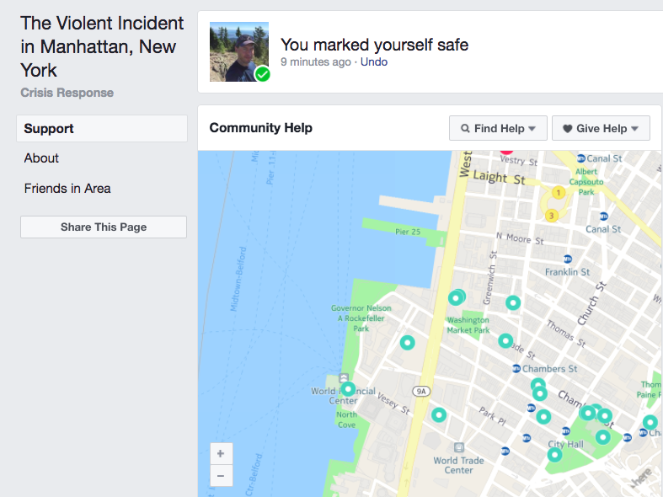This screenshot has width=663, height=497.
Task: Click the Franklin St subway icon
Action: (568, 259)
